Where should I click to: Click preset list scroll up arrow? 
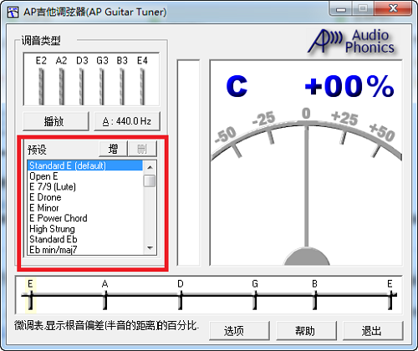(x=150, y=167)
